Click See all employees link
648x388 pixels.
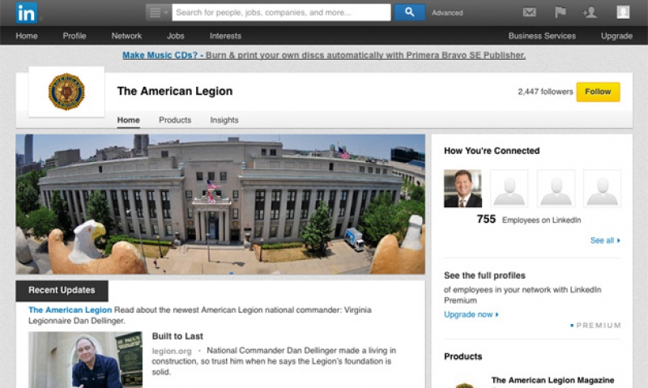click(605, 241)
